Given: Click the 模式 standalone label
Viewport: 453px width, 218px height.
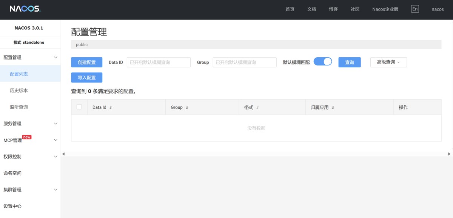Looking at the screenshot, I should point(29,42).
